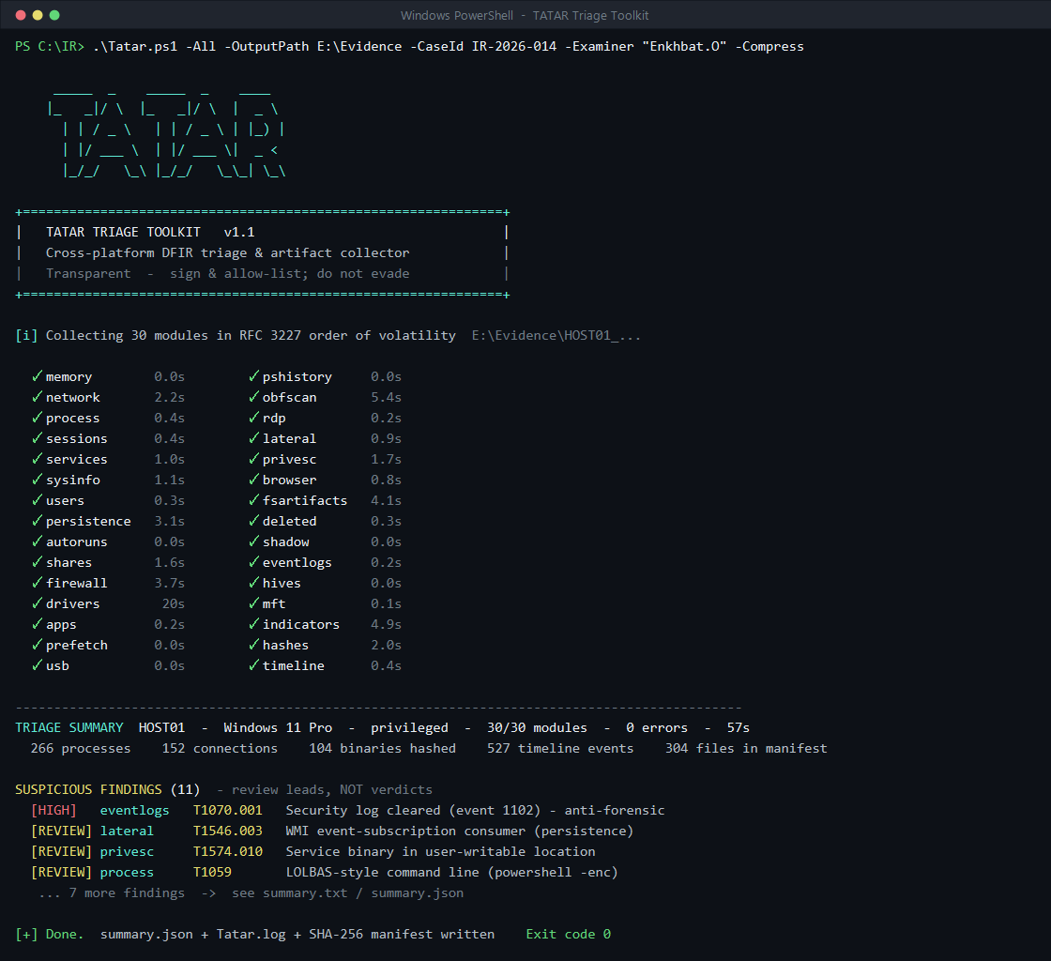Click the checkmark next to 'users'
Image resolution: width=1051 pixels, height=961 pixels.
[x=37, y=500]
